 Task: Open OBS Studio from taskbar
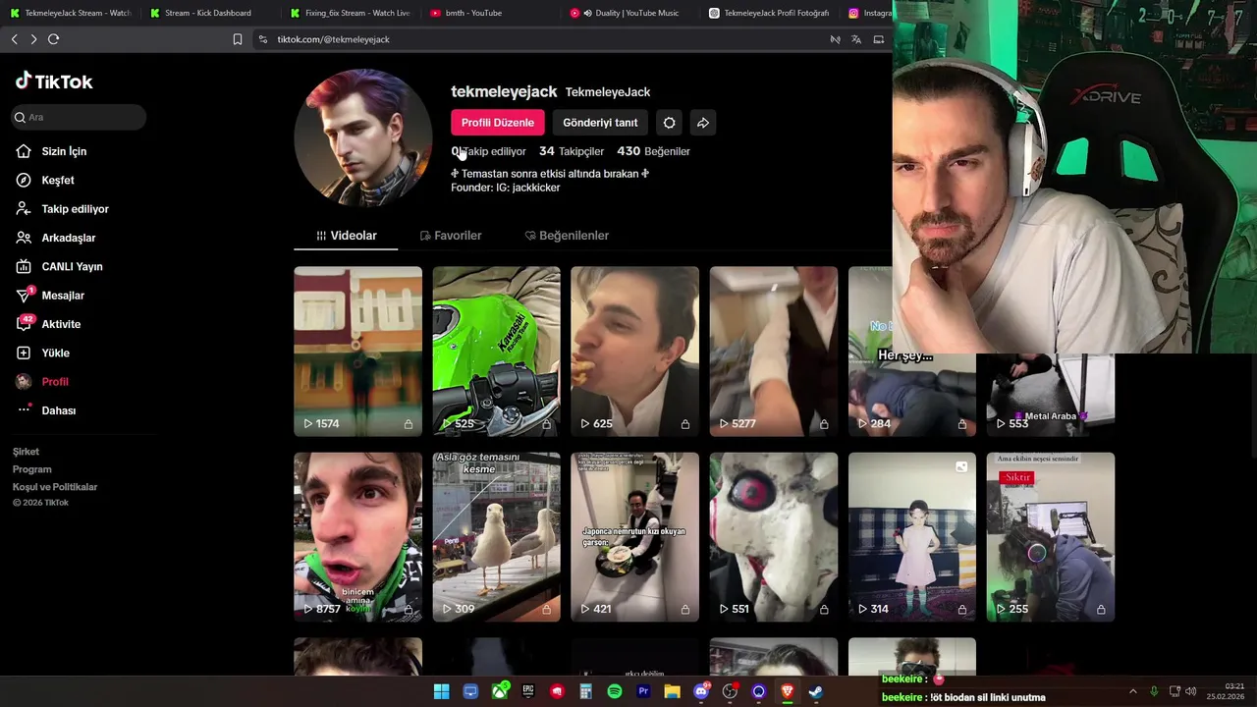click(730, 691)
